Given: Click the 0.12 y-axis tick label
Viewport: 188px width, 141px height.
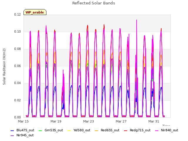Looking at the screenshot, I should coord(18,15).
